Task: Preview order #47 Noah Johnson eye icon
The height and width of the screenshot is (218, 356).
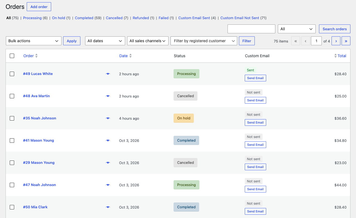Action: tap(108, 185)
